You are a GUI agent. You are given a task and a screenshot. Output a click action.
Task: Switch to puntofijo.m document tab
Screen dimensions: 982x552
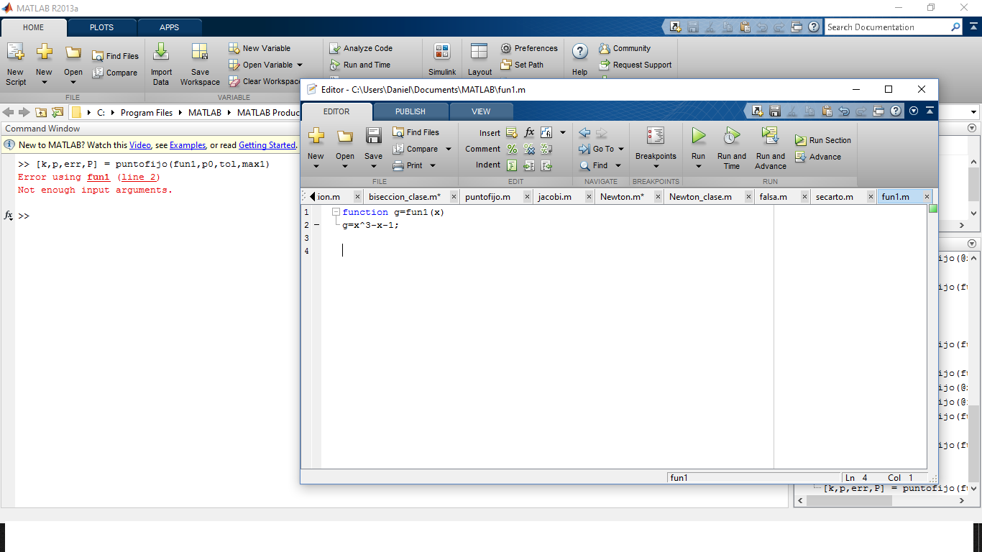[487, 196]
